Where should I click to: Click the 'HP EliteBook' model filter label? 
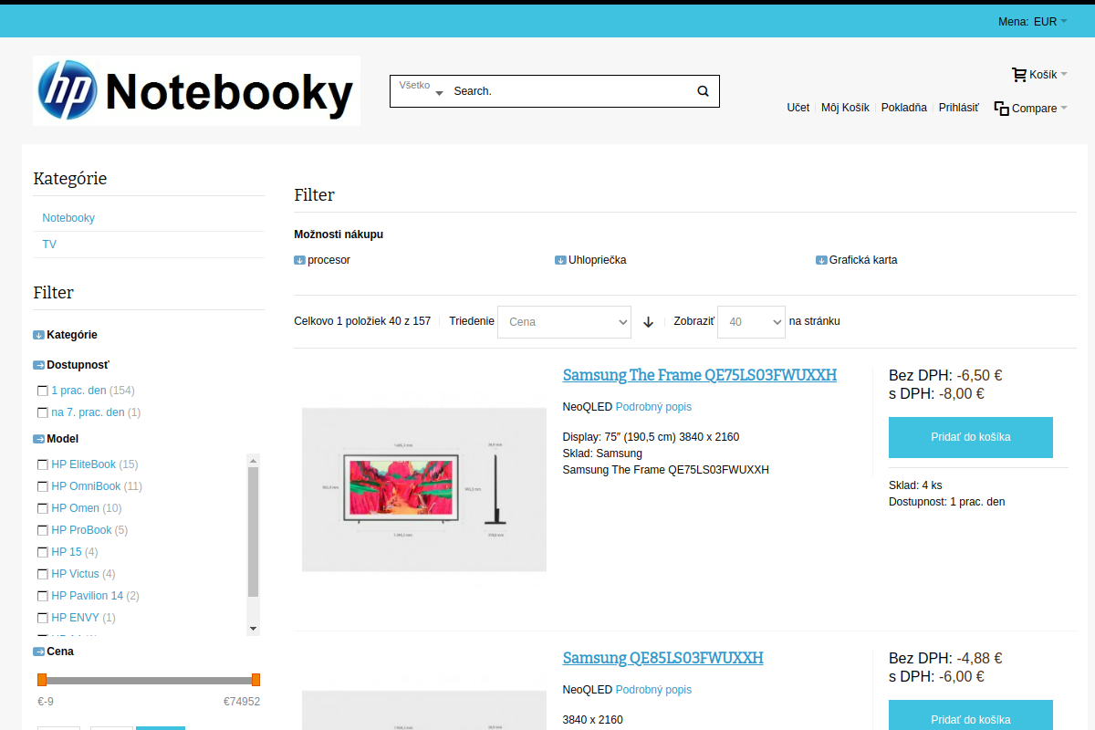point(84,464)
